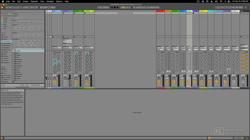This screenshot has width=250, height=140.
Task: Click the Link button in control bar
Action: coord(8,7)
